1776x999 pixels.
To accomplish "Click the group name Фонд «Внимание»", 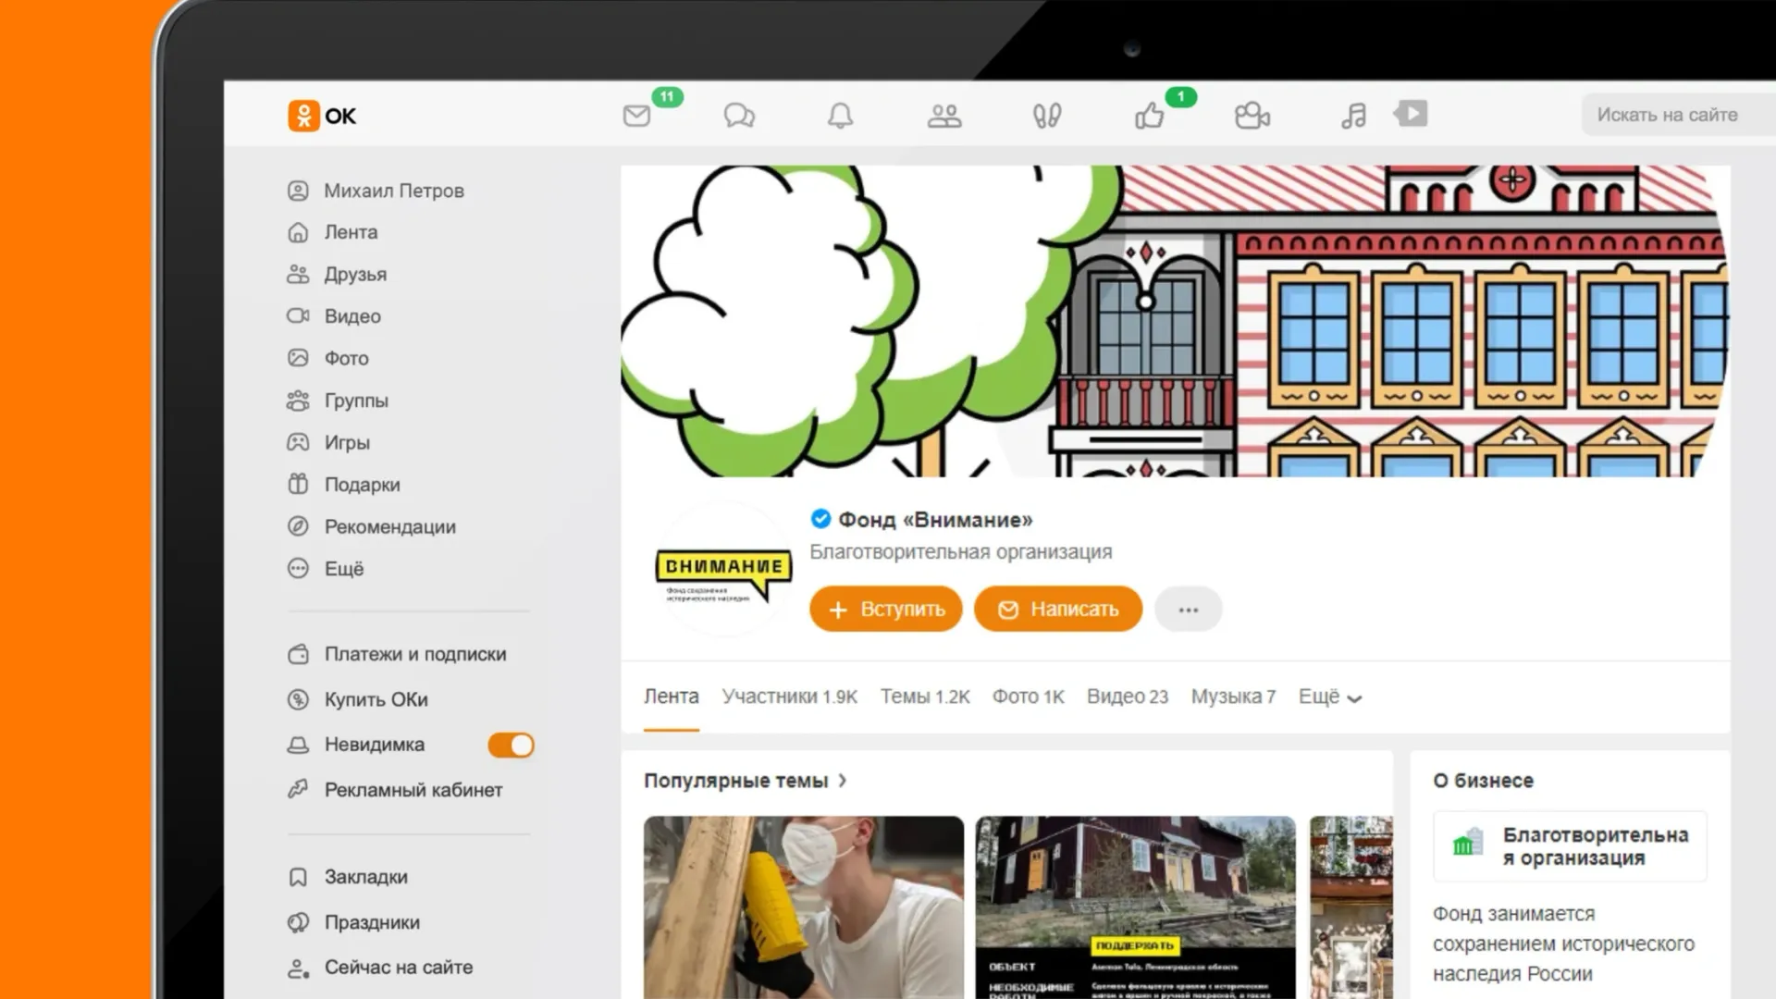I will 935,520.
